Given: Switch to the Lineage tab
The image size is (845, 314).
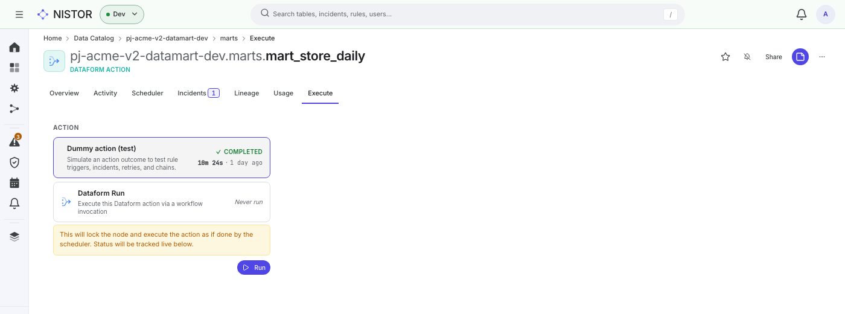Looking at the screenshot, I should (246, 93).
